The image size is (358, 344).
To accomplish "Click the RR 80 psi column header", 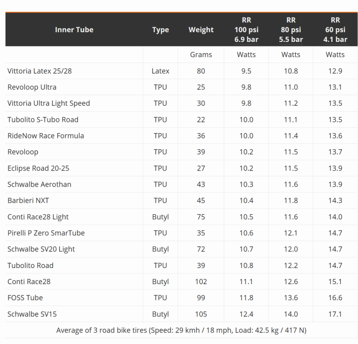I will click(291, 29).
